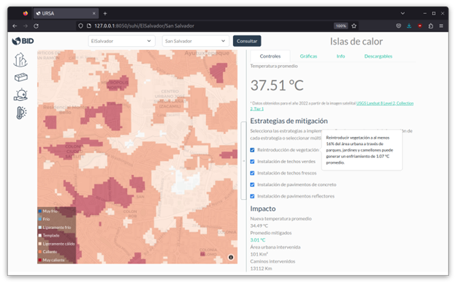Viewport: 456px width, 284px height.
Task: Click the 37.51 °C temperature value
Action: point(277,86)
